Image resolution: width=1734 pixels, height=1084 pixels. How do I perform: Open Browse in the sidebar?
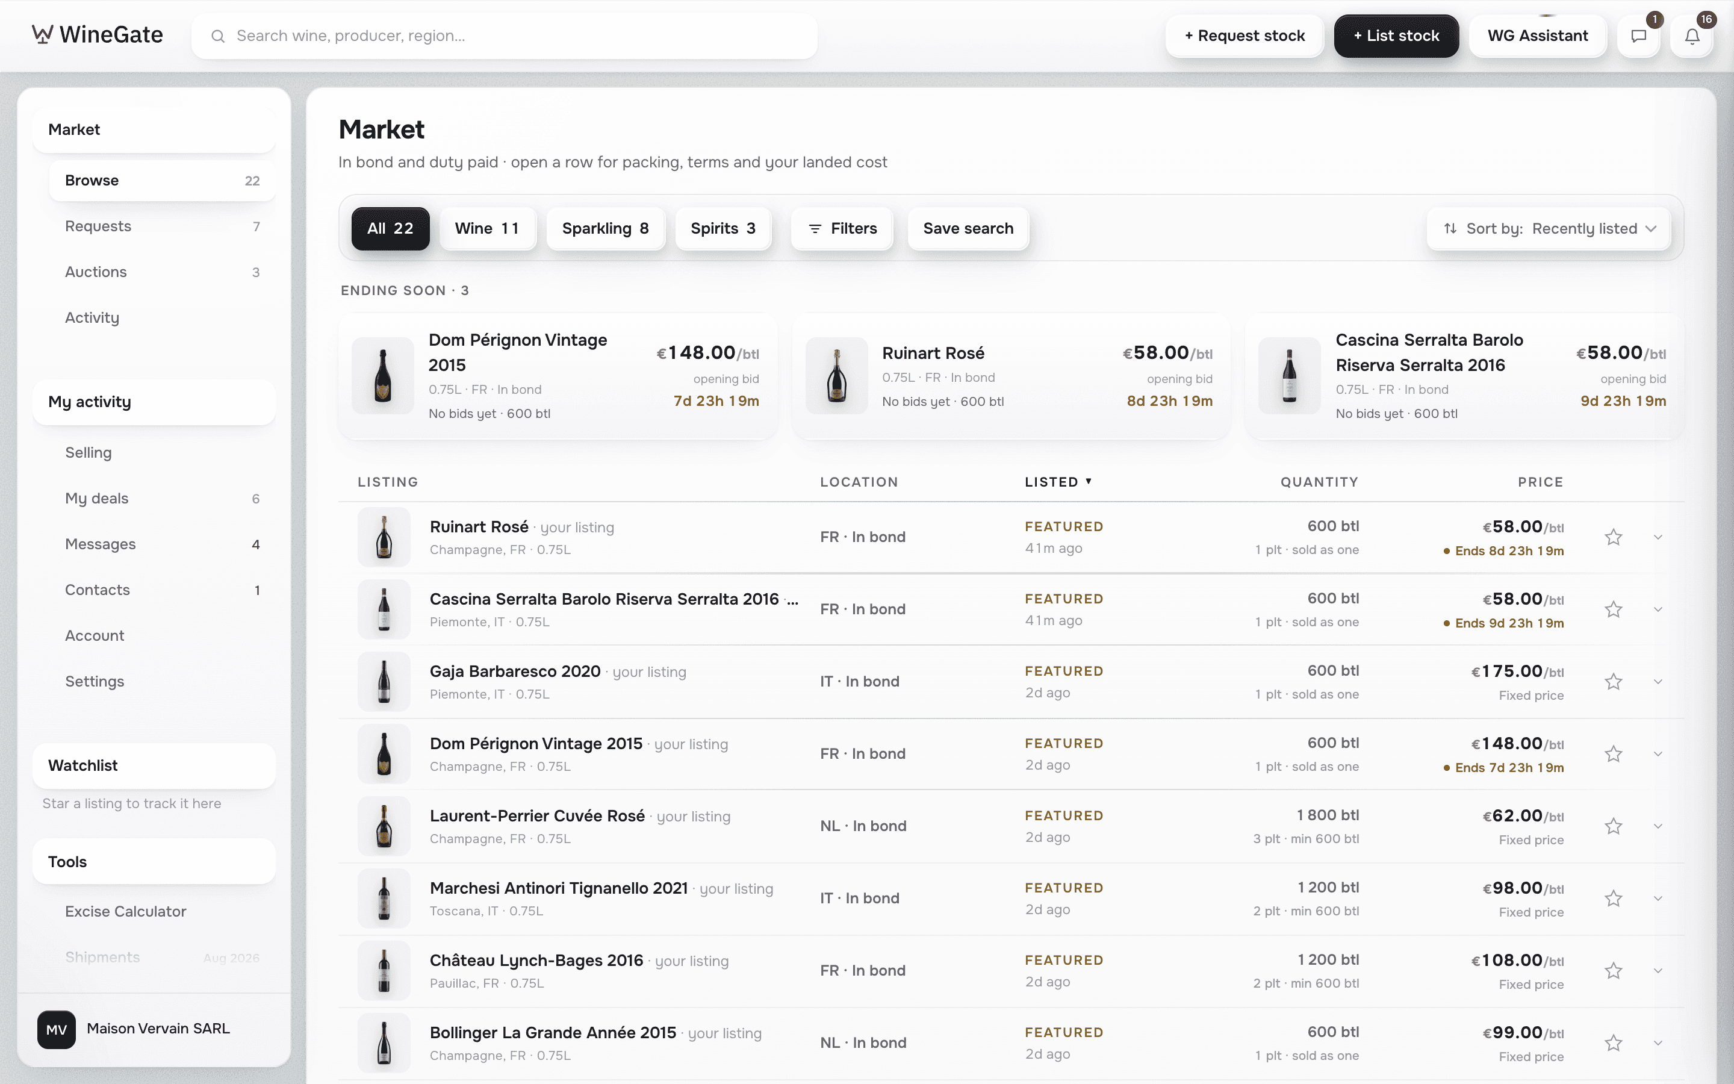click(x=162, y=181)
